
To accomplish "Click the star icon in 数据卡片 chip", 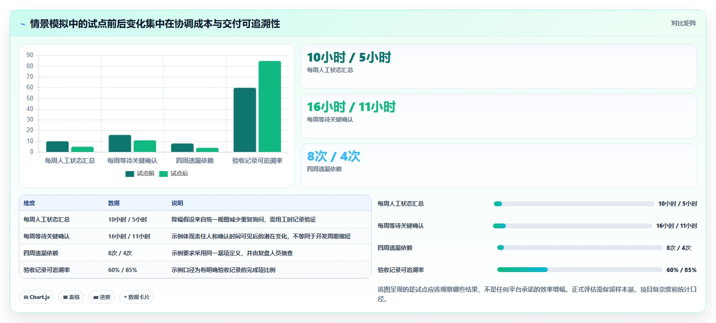I will click(125, 297).
